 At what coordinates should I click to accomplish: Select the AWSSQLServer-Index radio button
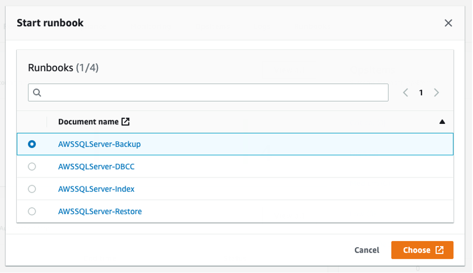(x=31, y=189)
